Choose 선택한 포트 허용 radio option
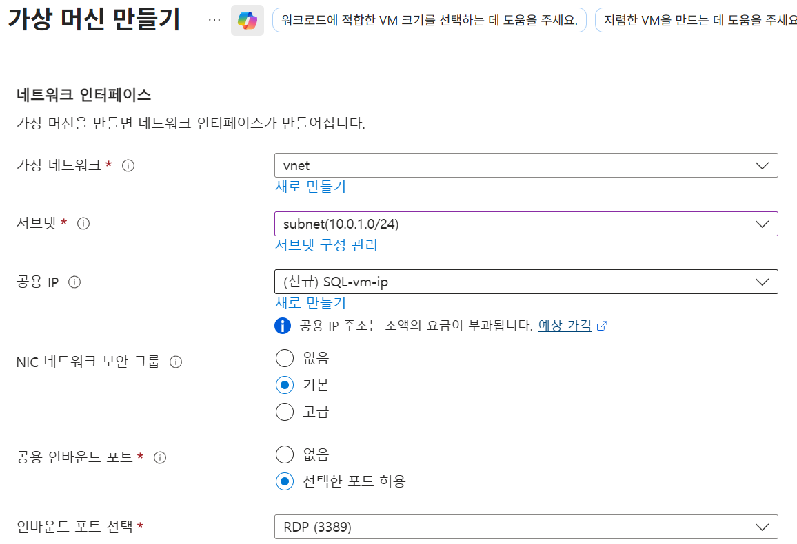797x544 pixels. click(284, 481)
